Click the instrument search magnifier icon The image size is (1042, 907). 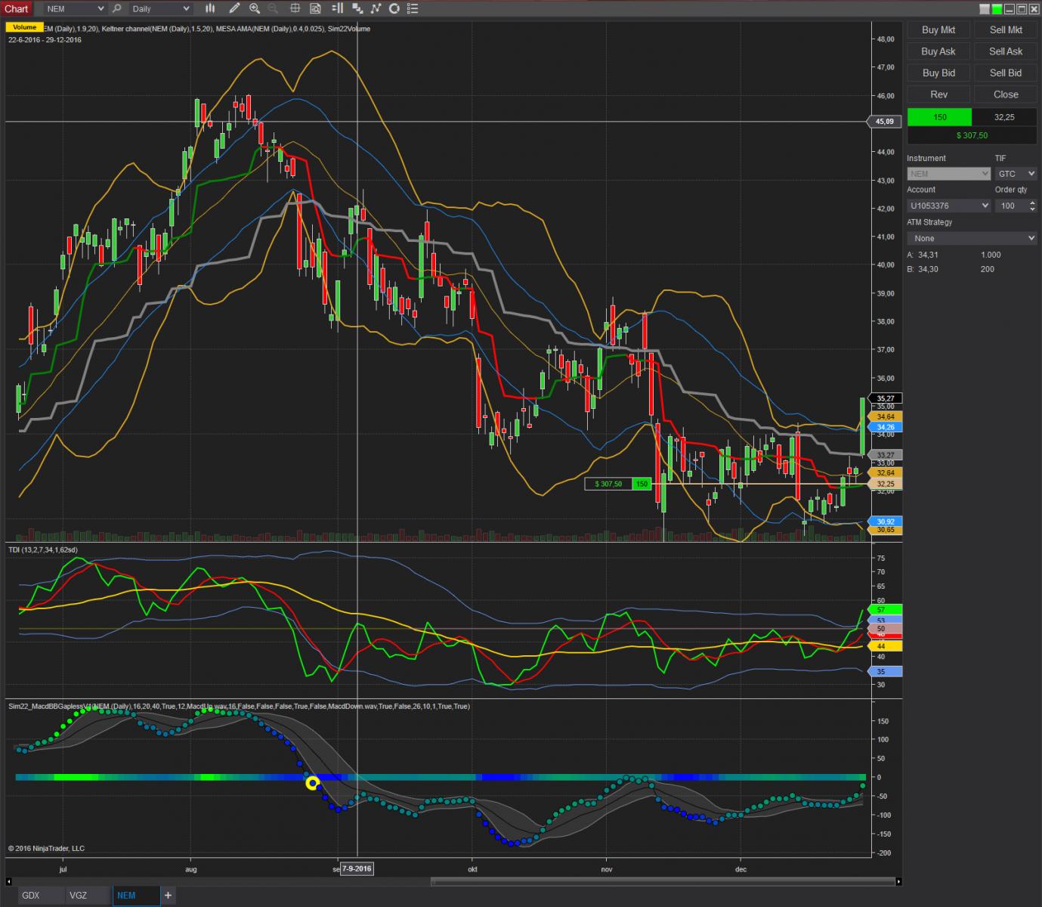click(116, 9)
